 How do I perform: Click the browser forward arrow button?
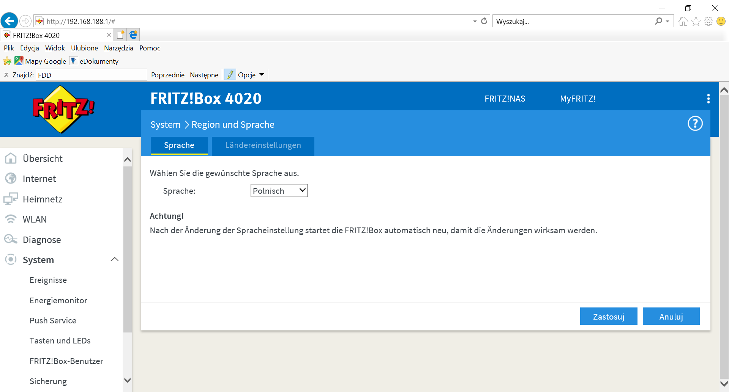[x=25, y=21]
